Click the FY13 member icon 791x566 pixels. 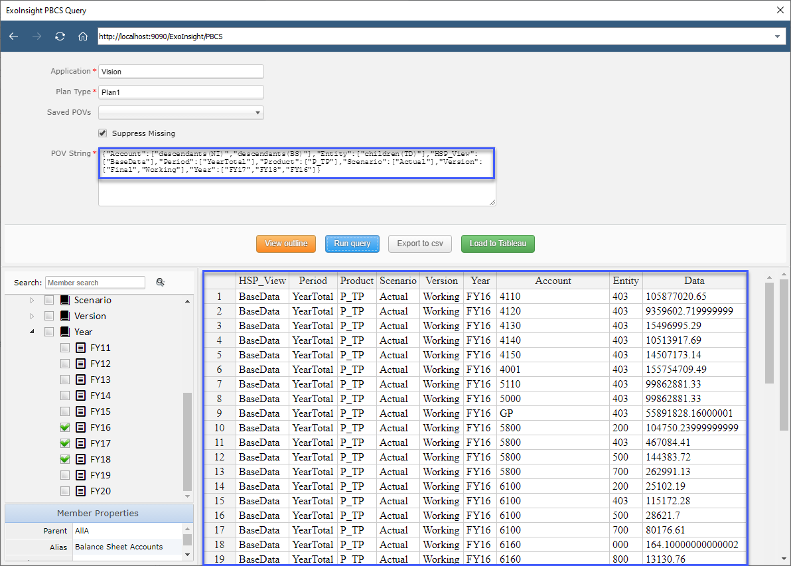[81, 380]
